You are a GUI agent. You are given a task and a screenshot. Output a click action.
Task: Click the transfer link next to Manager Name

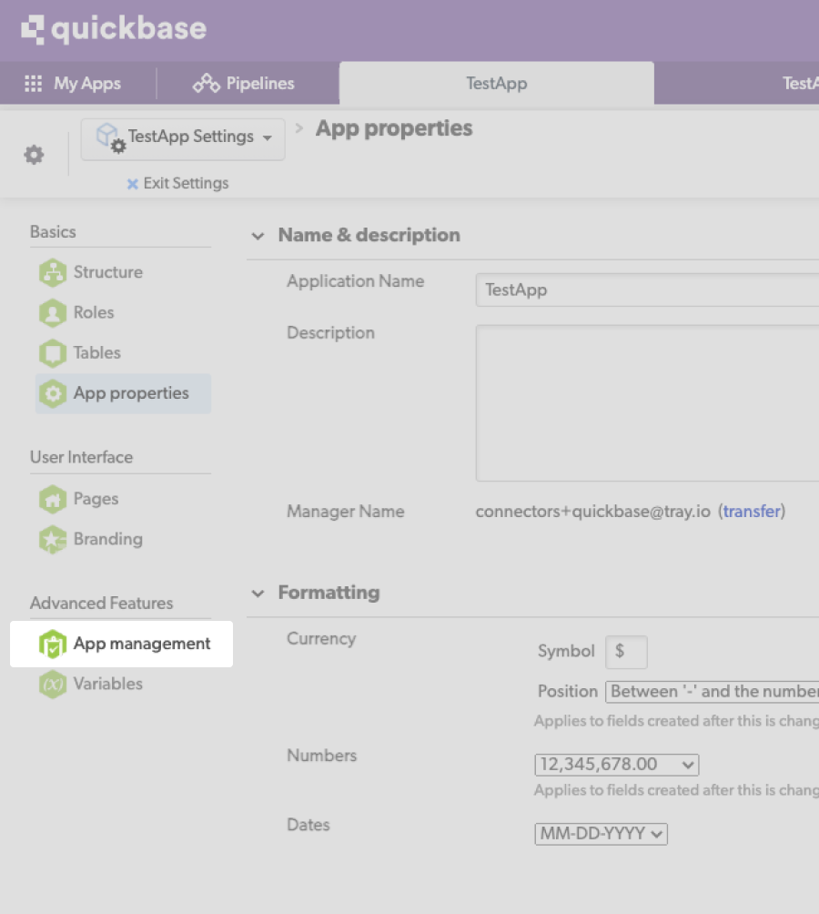point(752,512)
